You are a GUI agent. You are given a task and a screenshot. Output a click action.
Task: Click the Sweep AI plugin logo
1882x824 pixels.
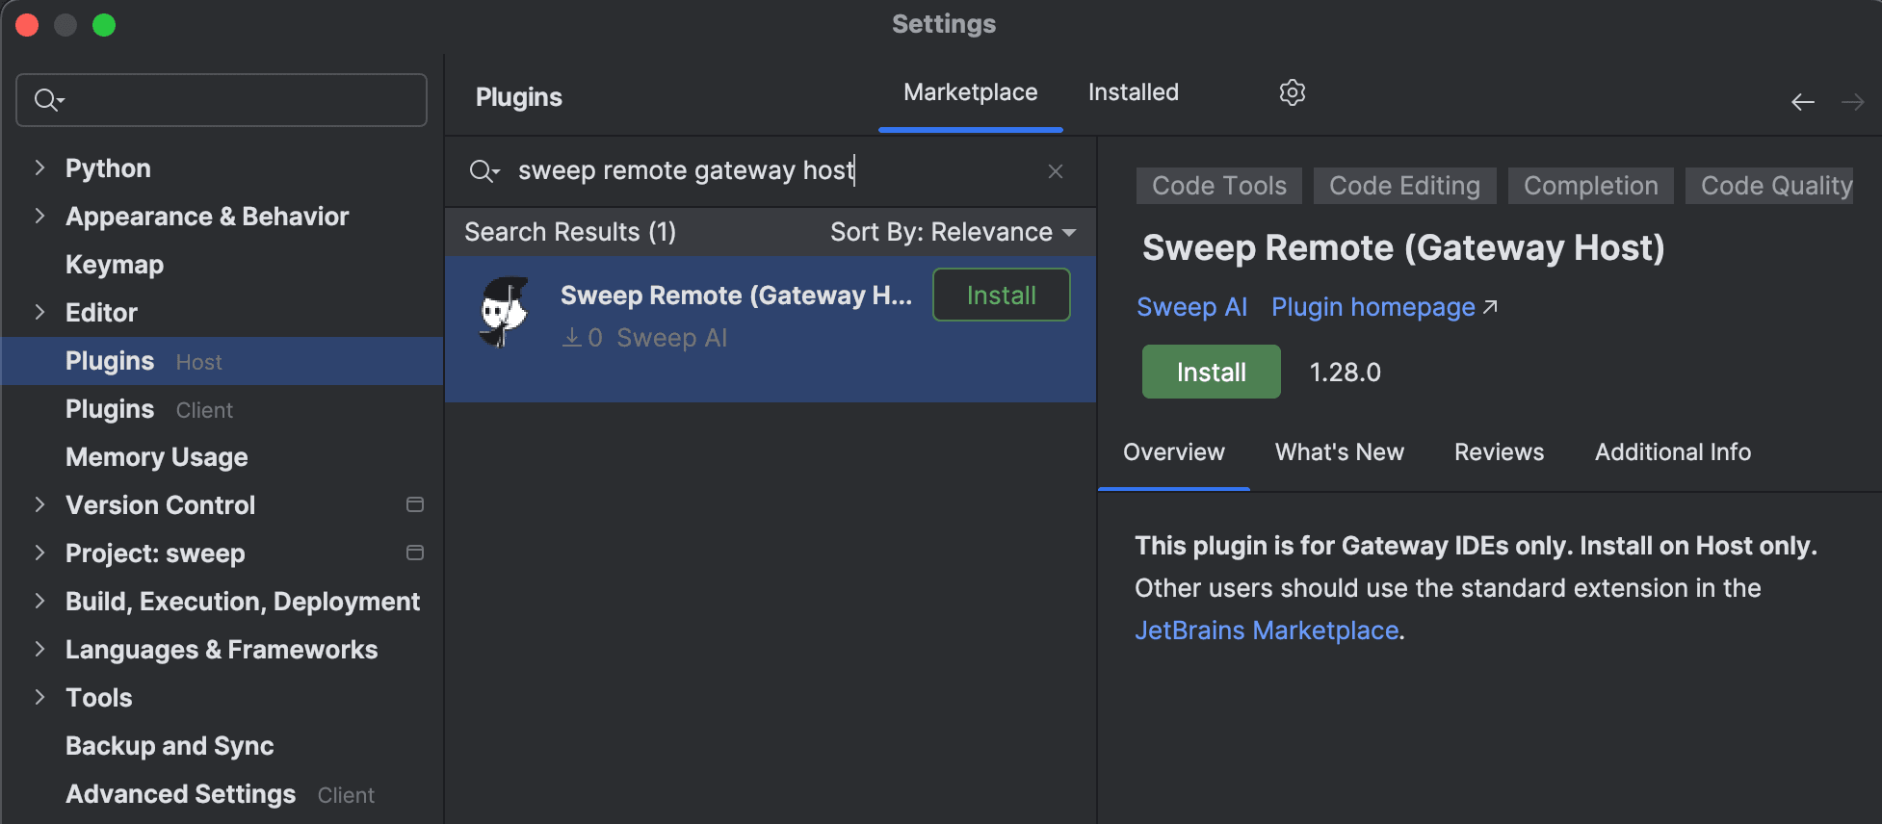point(504,311)
